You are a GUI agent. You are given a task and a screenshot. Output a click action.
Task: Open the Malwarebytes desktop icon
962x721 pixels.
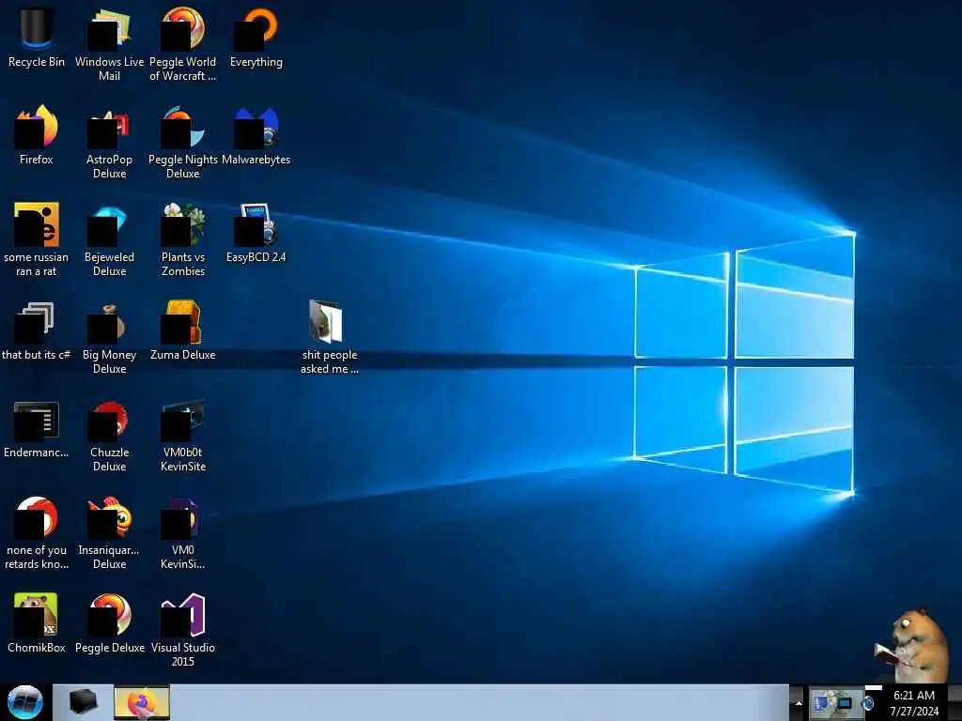[x=256, y=135]
